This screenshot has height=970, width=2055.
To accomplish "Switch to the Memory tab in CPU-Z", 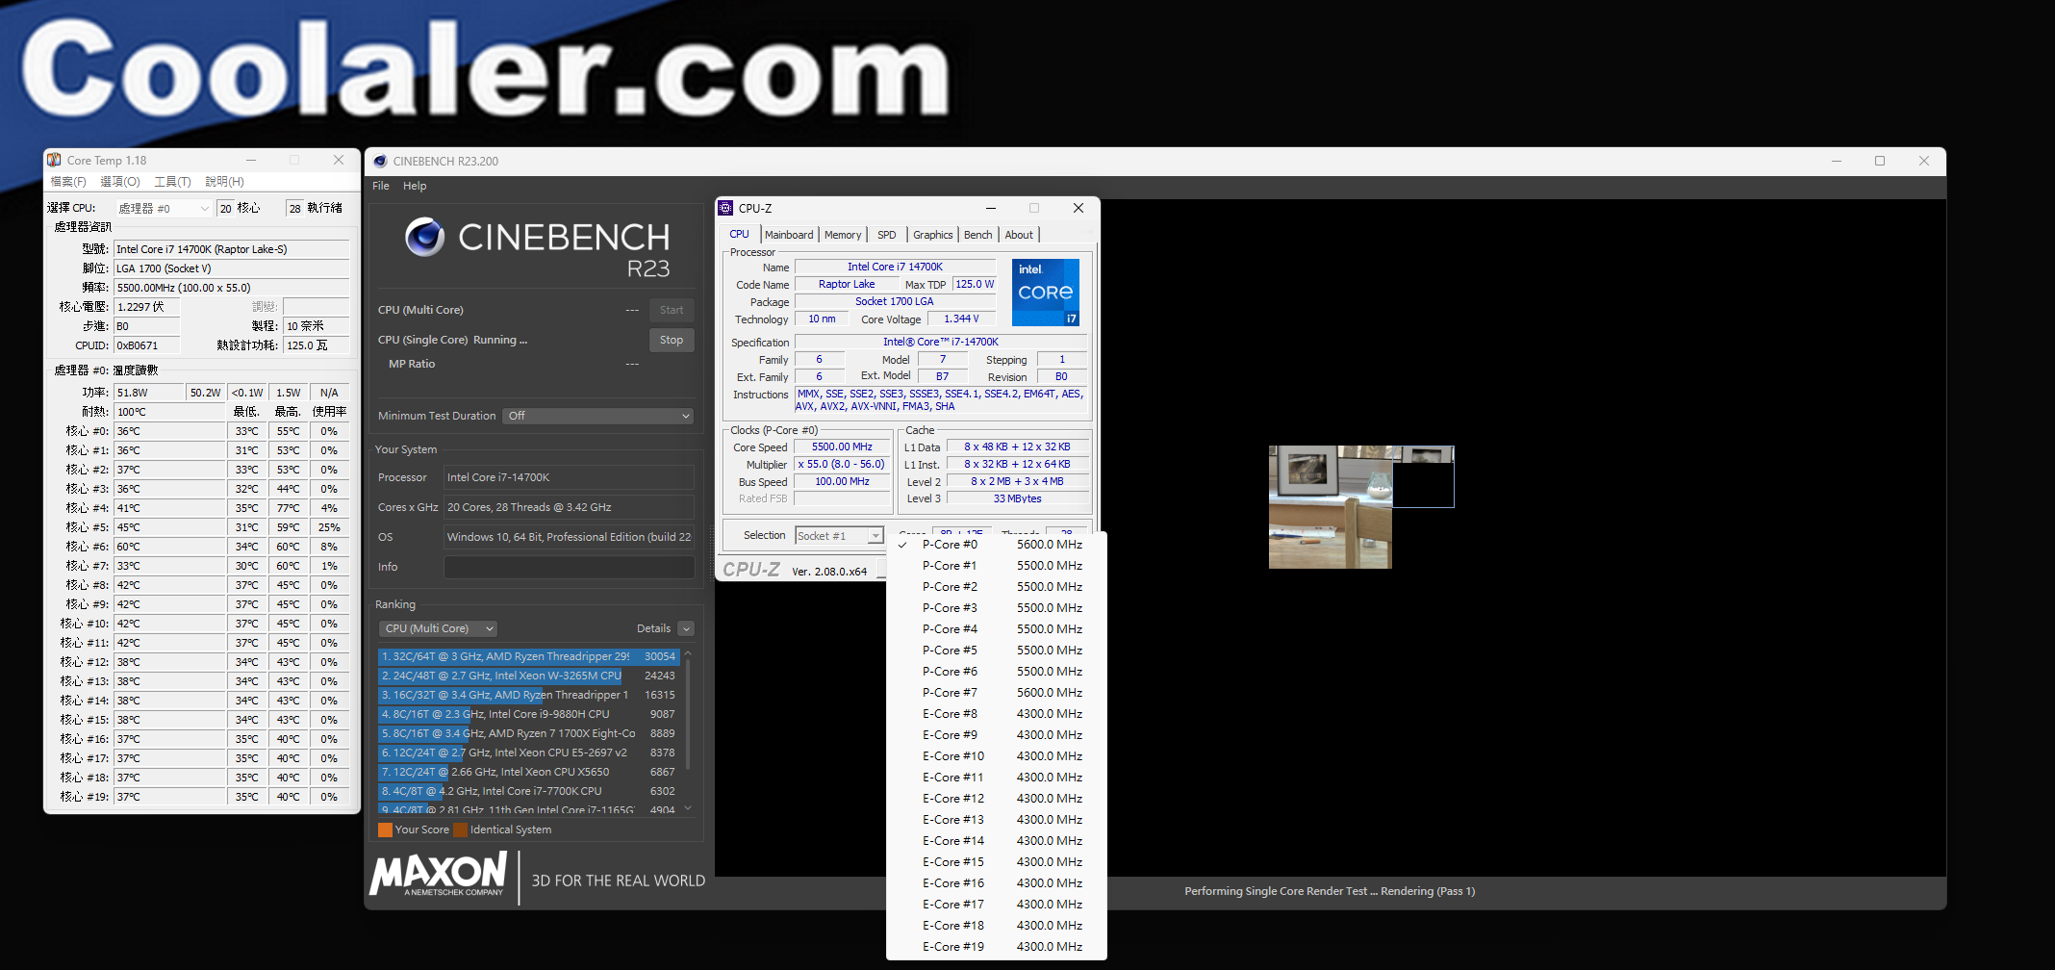I will [x=843, y=235].
